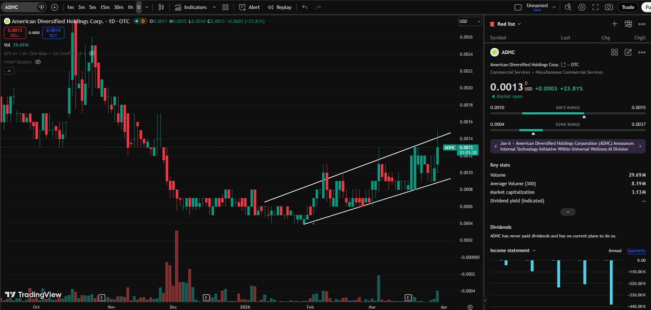651x310 pixels.
Task: Open the Unnamed layout dropdown arrow
Action: point(555,7)
